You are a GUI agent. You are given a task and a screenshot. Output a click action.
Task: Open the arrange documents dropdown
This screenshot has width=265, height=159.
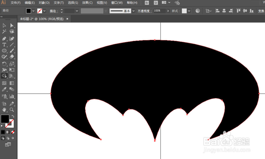[166, 3]
